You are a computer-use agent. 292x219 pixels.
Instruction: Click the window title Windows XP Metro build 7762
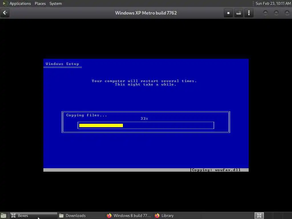[146, 13]
